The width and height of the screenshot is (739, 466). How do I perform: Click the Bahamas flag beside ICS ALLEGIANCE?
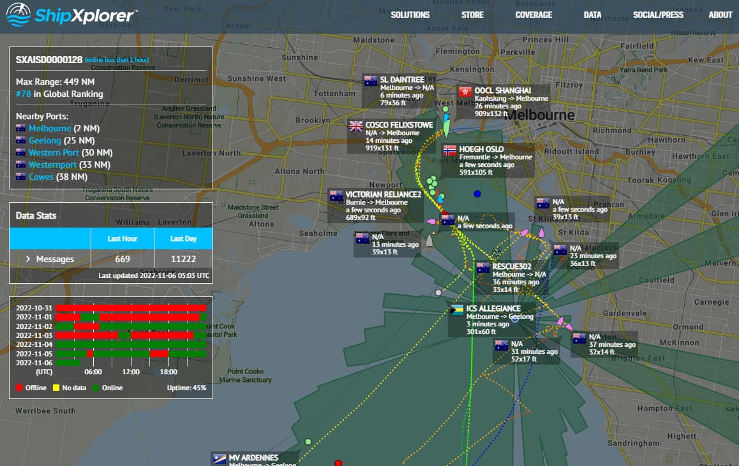457,310
